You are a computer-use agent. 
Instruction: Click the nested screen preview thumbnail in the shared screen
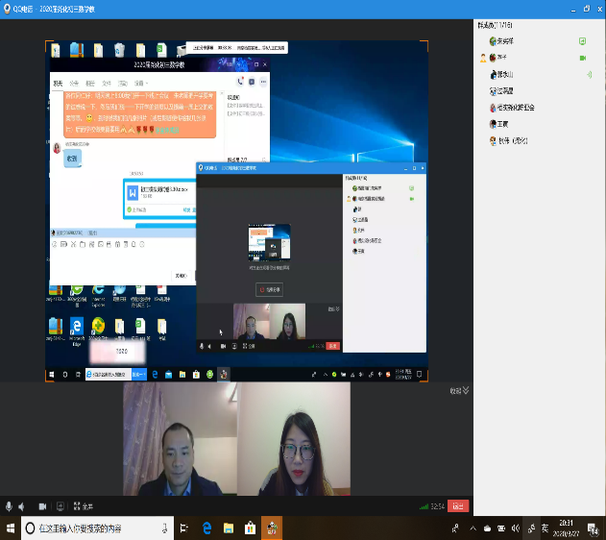(269, 242)
